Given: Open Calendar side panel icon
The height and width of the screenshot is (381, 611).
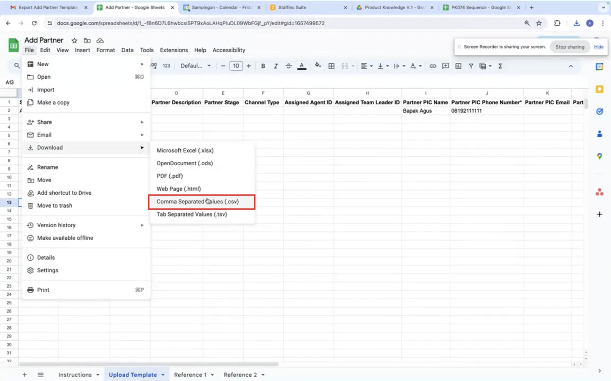Looking at the screenshot, I should pyautogui.click(x=599, y=67).
